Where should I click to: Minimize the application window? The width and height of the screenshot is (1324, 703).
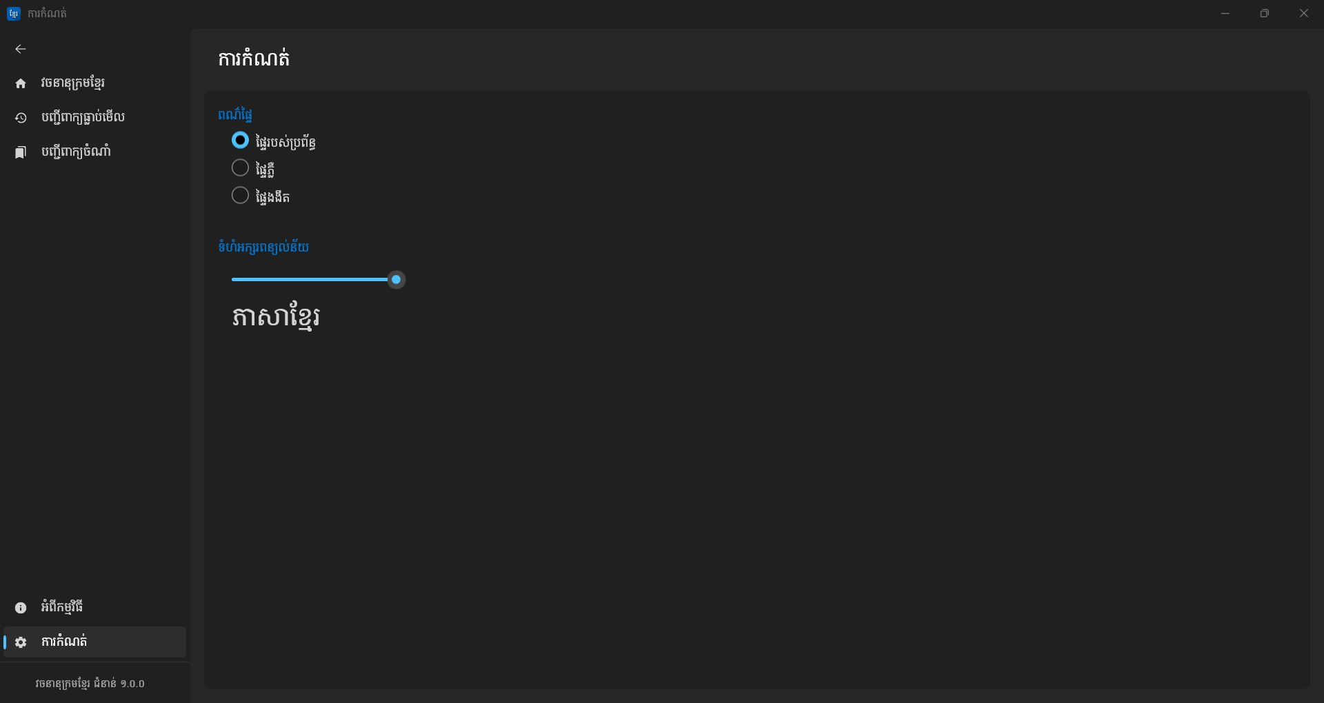click(1225, 13)
